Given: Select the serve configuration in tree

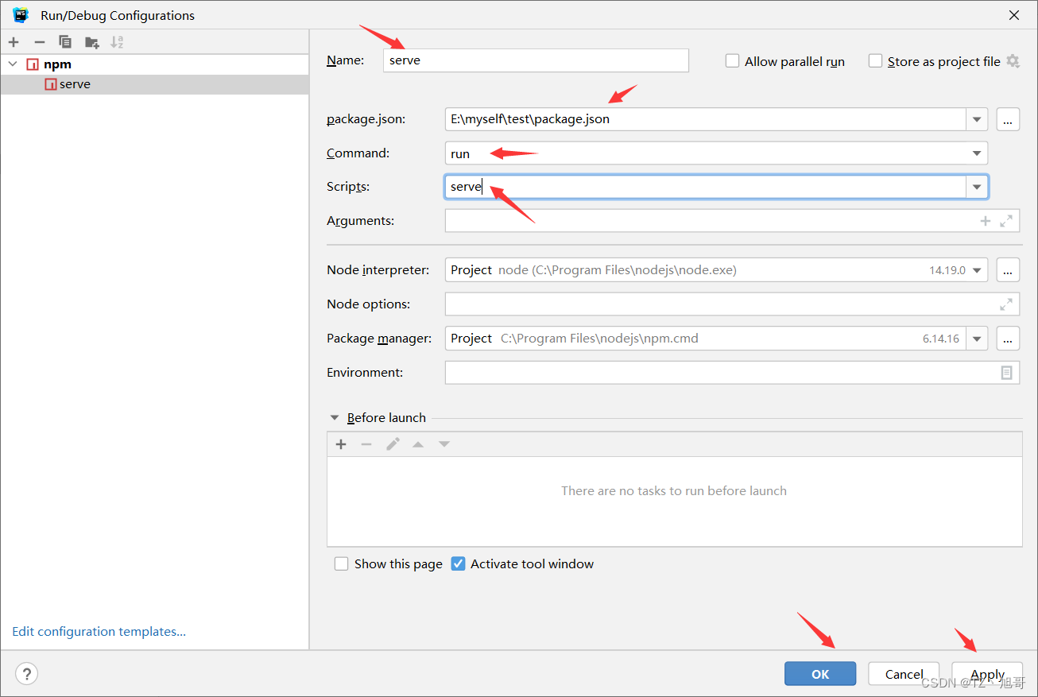Looking at the screenshot, I should [154, 84].
